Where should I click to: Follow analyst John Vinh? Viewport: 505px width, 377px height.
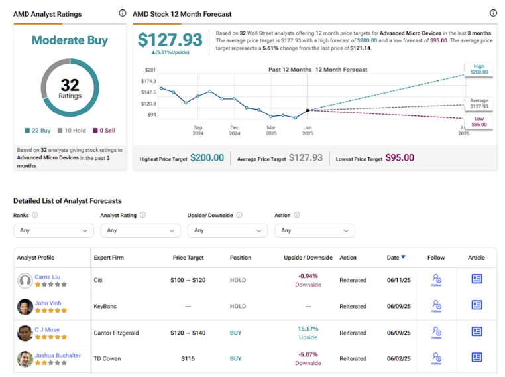(x=436, y=306)
